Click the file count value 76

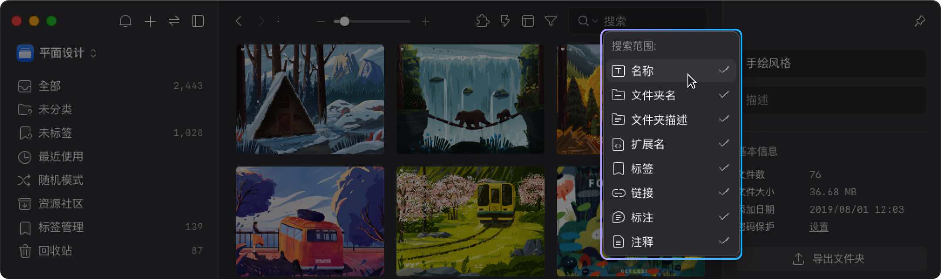[815, 175]
